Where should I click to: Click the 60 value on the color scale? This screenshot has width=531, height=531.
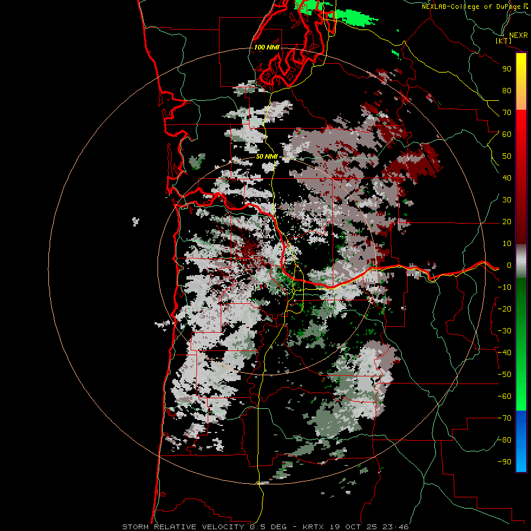coord(507,135)
